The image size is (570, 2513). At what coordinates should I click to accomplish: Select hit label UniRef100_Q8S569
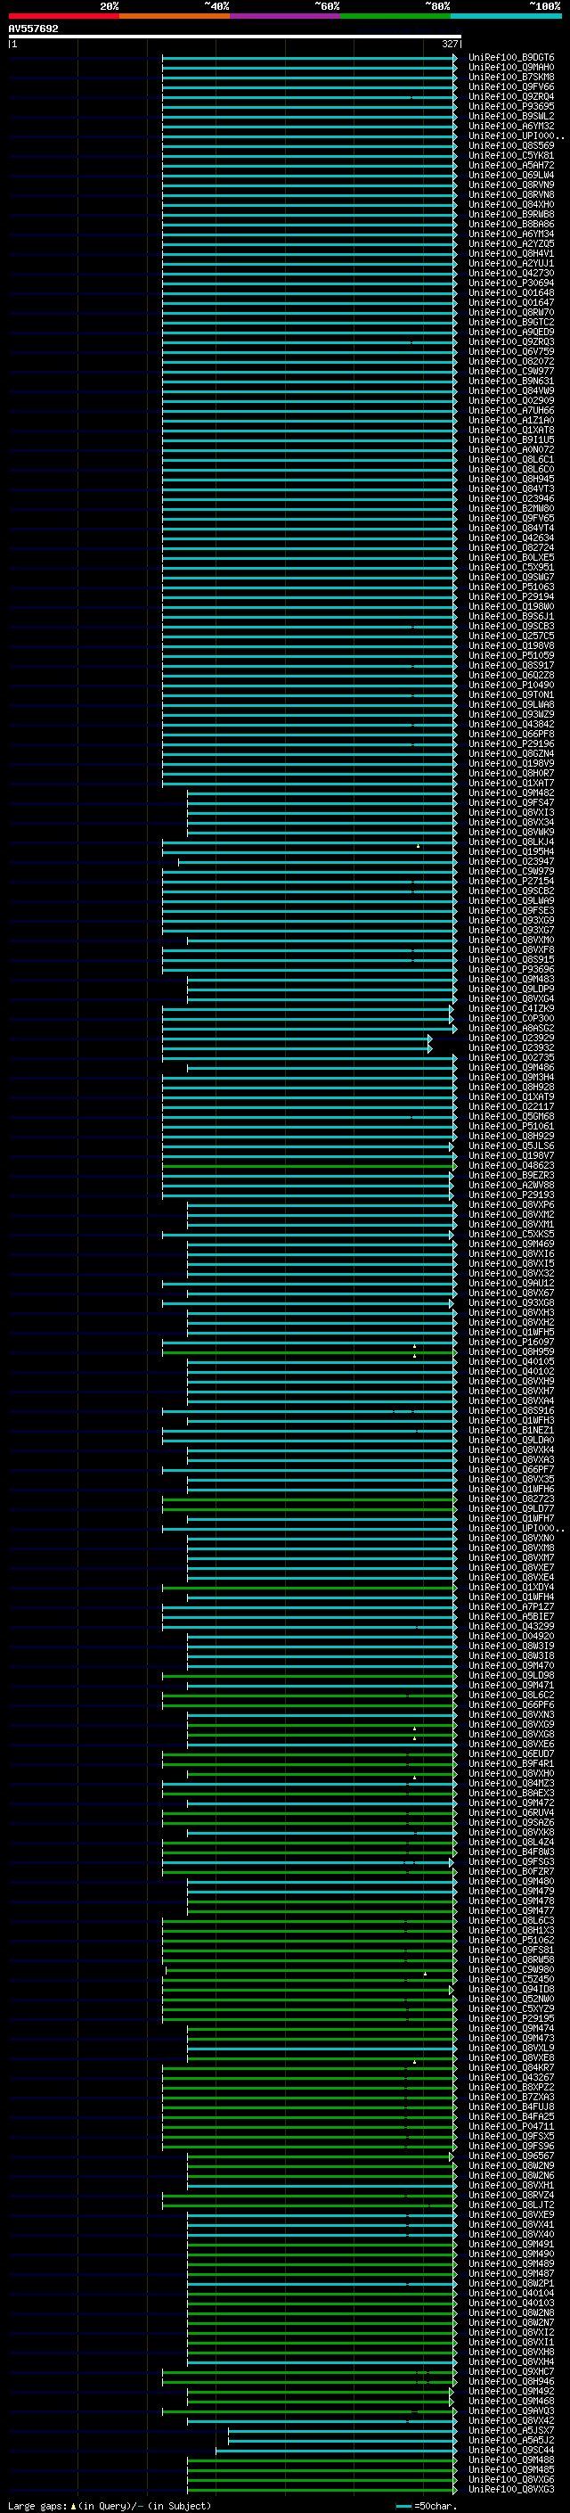511,145
